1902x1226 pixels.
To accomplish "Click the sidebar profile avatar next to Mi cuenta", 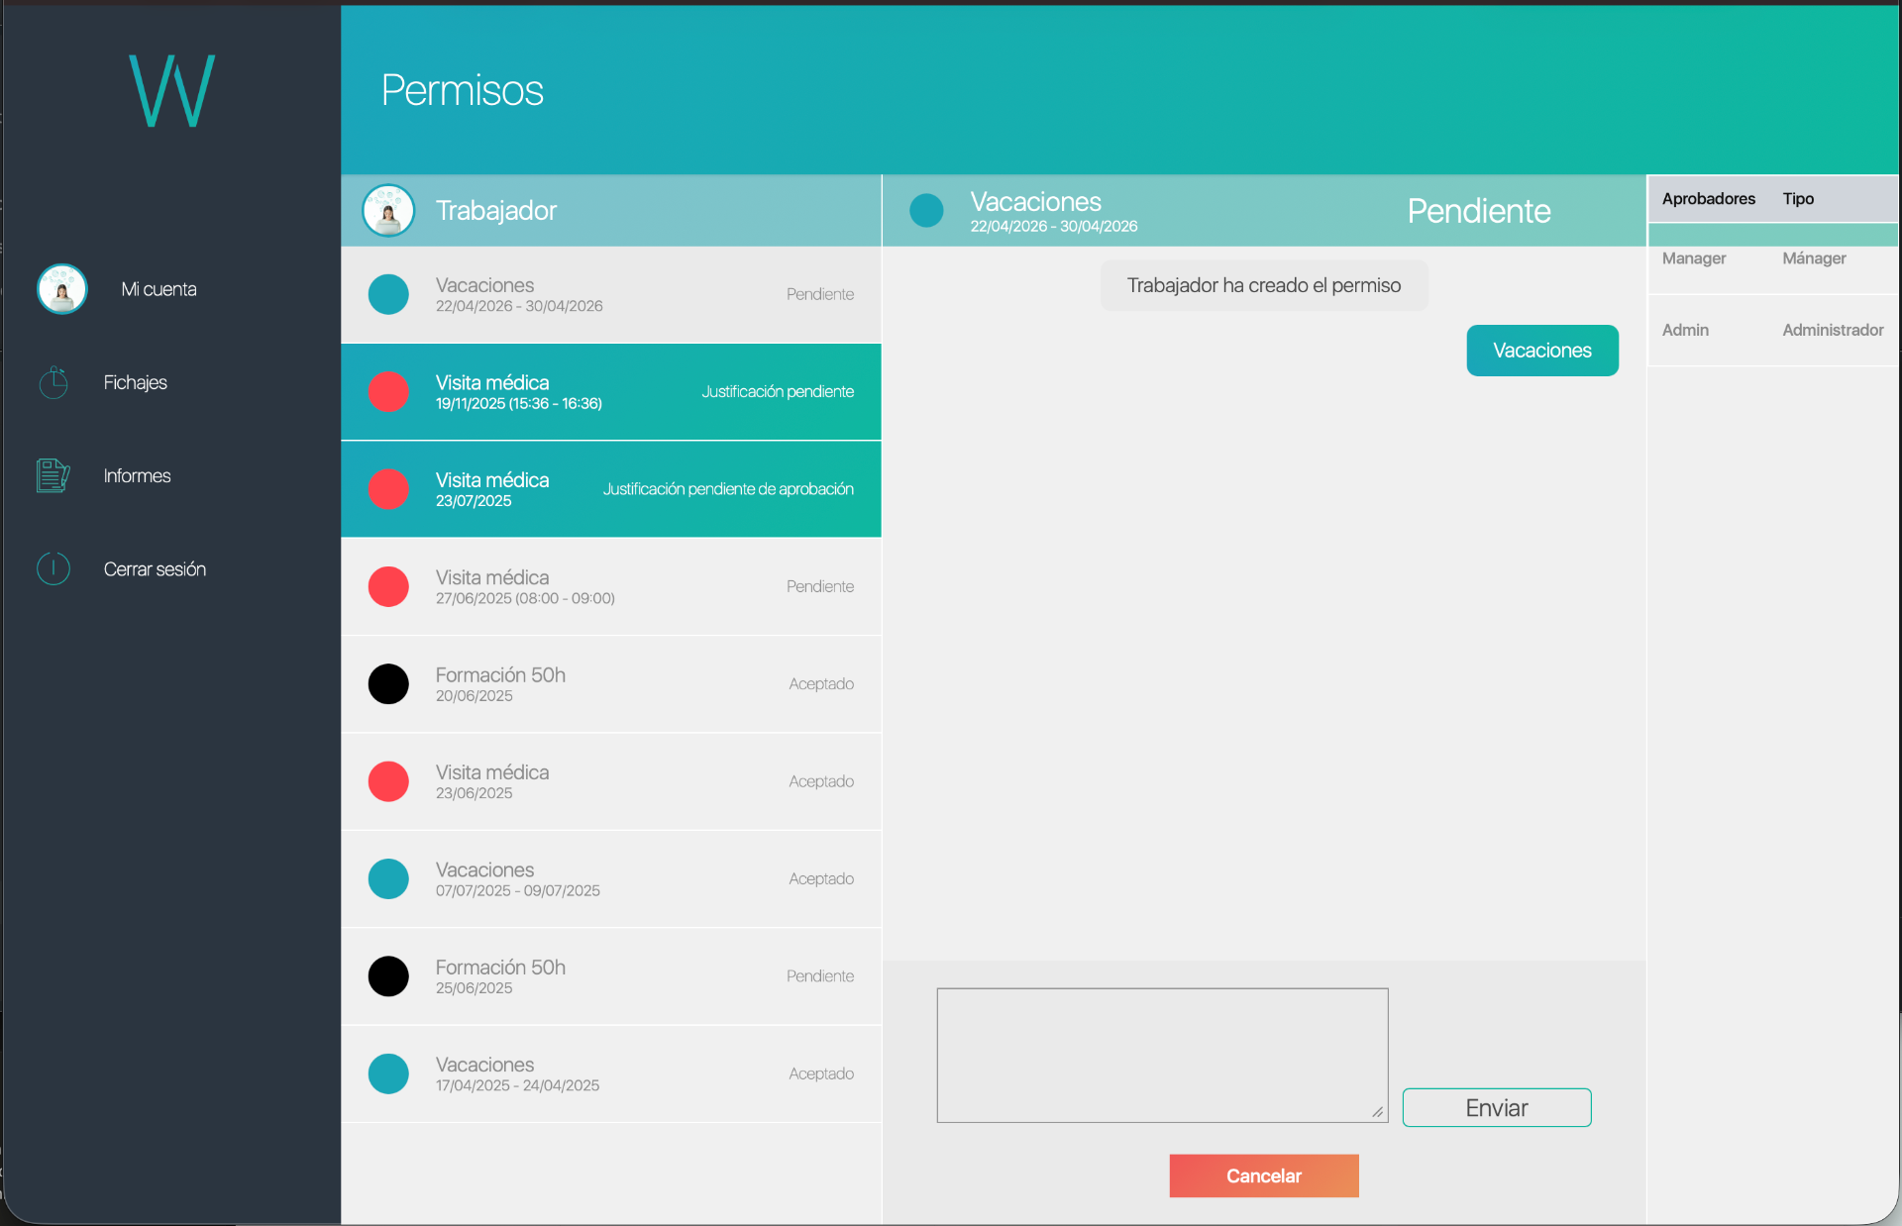I will point(62,289).
